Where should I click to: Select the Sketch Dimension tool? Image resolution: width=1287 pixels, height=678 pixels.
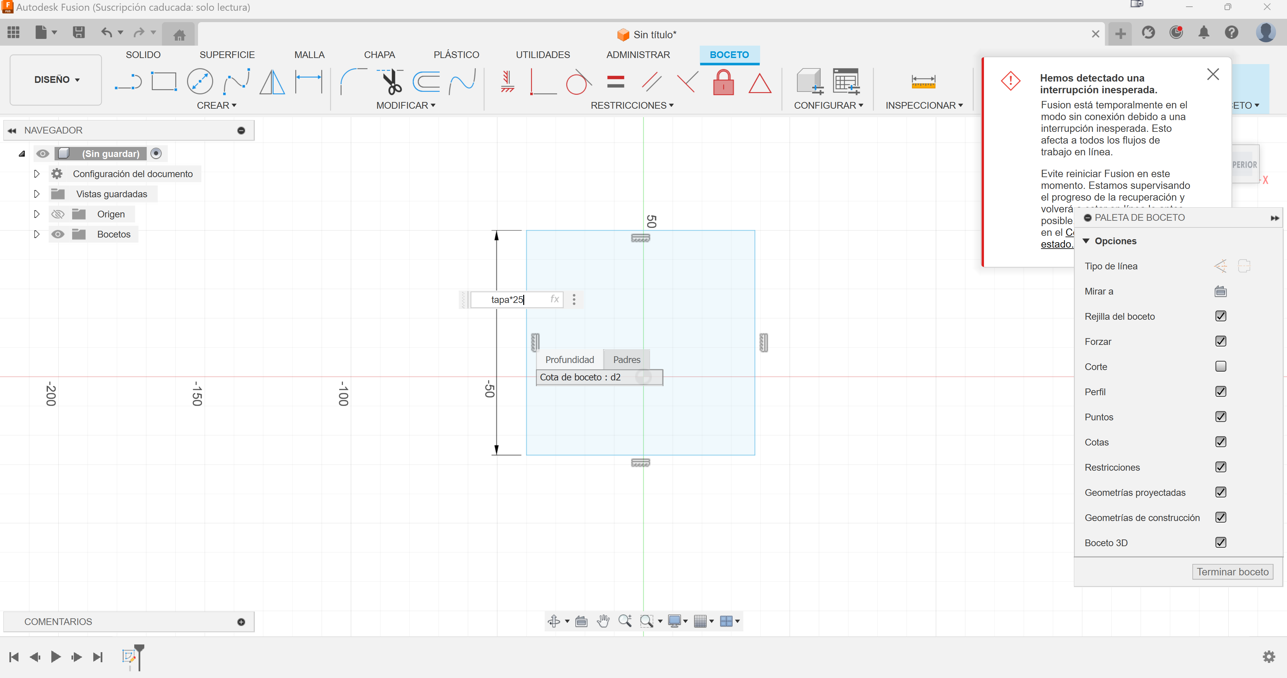pos(309,82)
